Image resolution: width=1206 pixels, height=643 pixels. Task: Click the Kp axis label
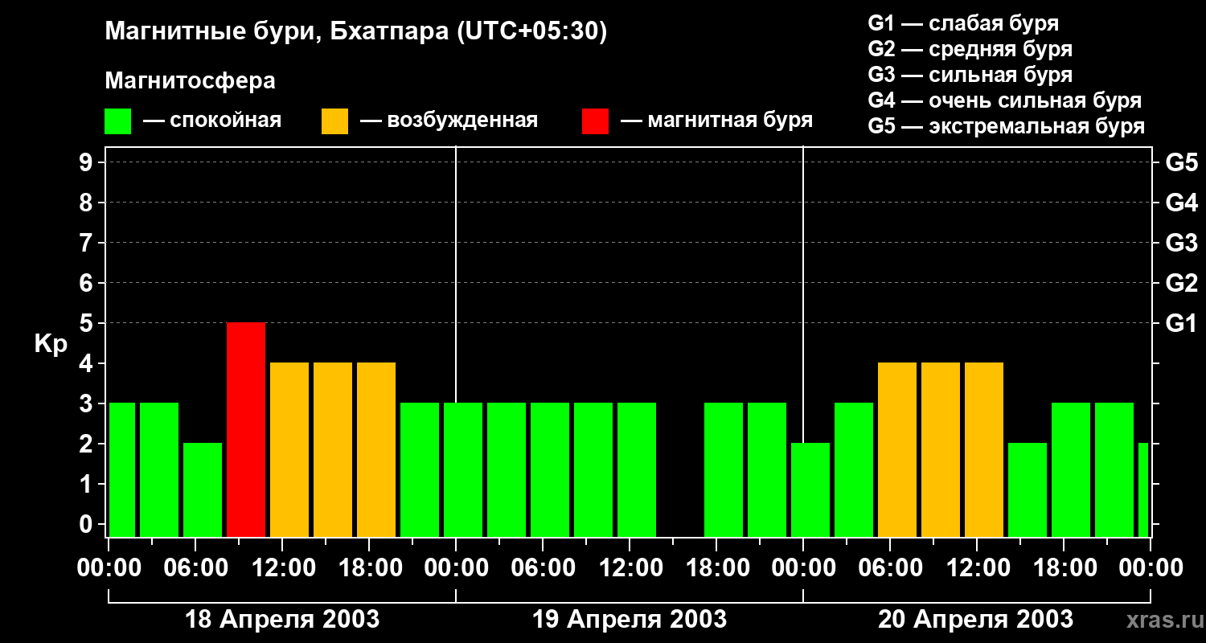51,344
